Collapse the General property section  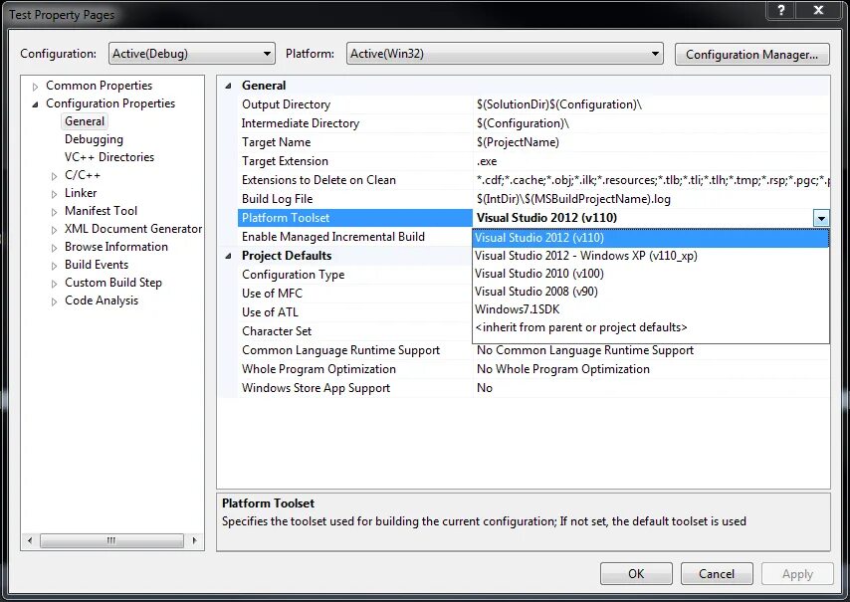tap(228, 86)
